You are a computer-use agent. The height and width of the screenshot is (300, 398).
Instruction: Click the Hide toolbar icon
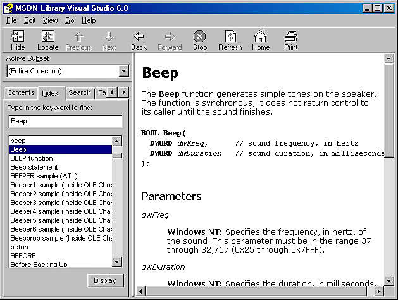(18, 37)
